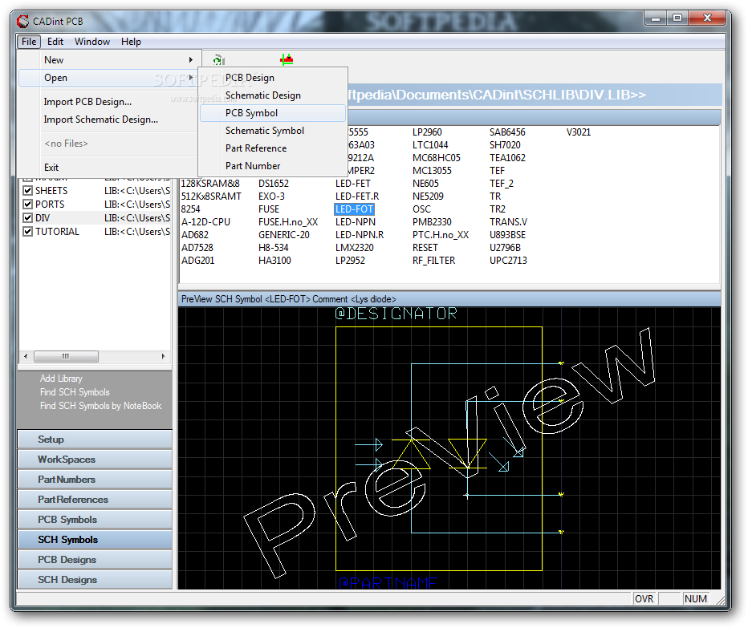The width and height of the screenshot is (748, 628).
Task: Toggle the TUTORIAL library checkbox
Action: [x=27, y=232]
